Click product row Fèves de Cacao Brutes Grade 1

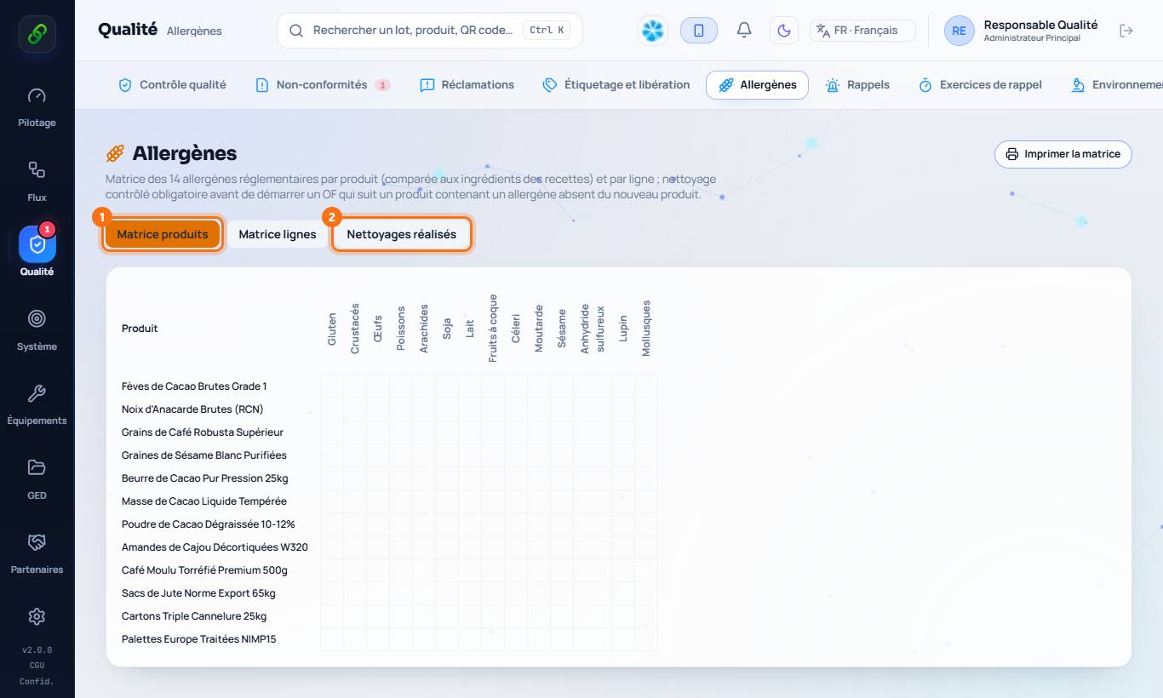point(390,386)
